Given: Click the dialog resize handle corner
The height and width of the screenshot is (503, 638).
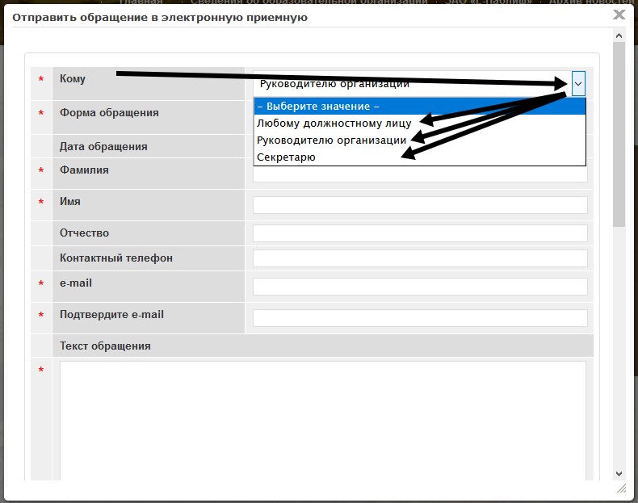Looking at the screenshot, I should point(620,488).
